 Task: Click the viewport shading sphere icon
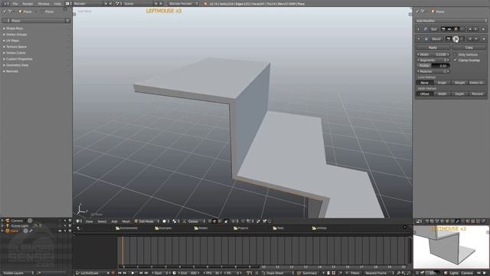165,222
